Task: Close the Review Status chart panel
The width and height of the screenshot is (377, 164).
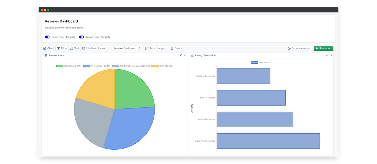Action: point(185,55)
